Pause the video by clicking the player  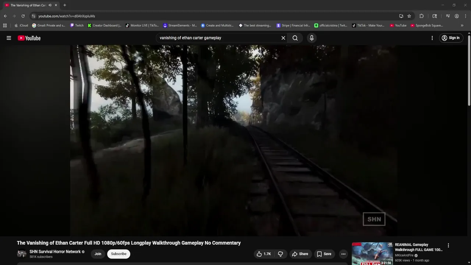[234, 140]
